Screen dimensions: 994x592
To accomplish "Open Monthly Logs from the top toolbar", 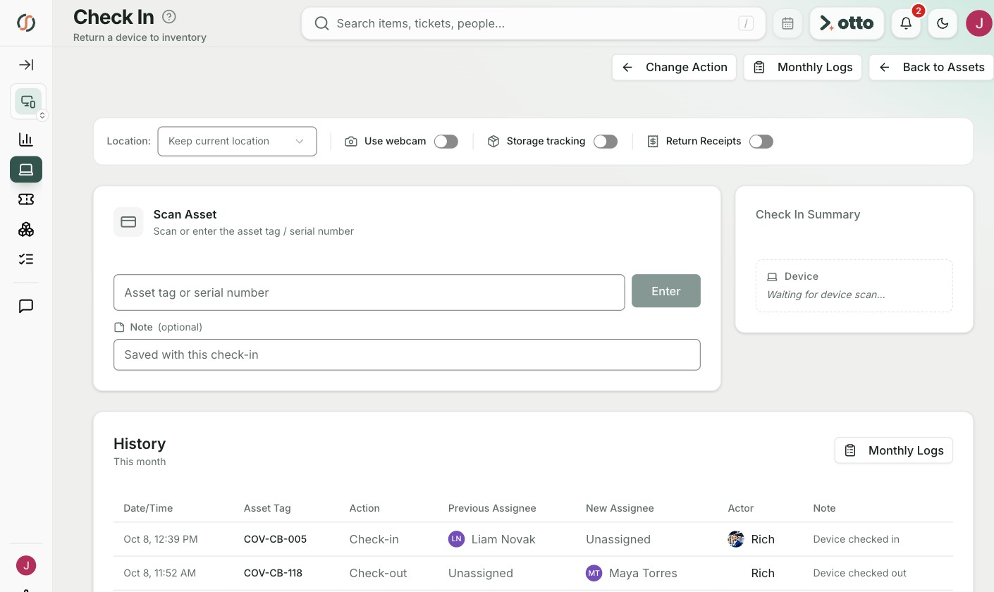I will (x=802, y=68).
